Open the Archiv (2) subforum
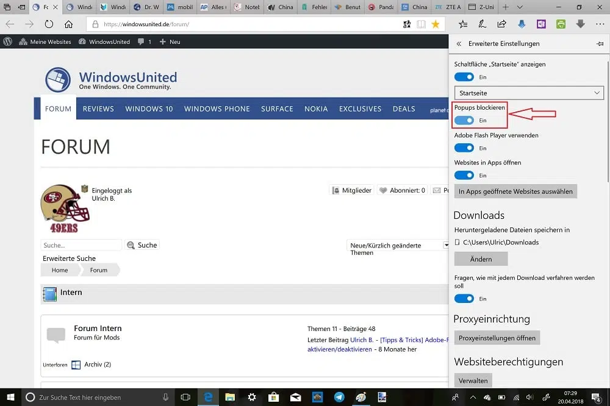This screenshot has height=406, width=610. tap(98, 365)
